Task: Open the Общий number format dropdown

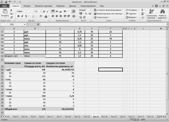Action: (91, 10)
